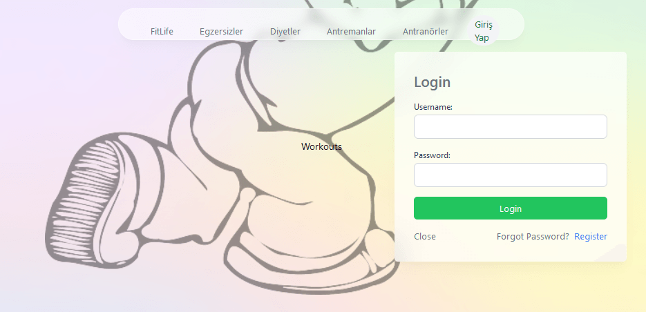Open the Forgot Password? link
The image size is (646, 312).
coord(533,237)
